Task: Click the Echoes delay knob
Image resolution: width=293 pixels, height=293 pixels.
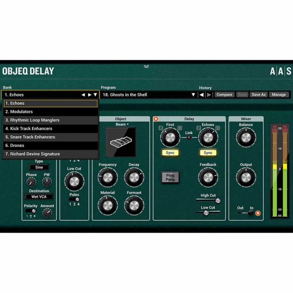Action: coord(208,138)
